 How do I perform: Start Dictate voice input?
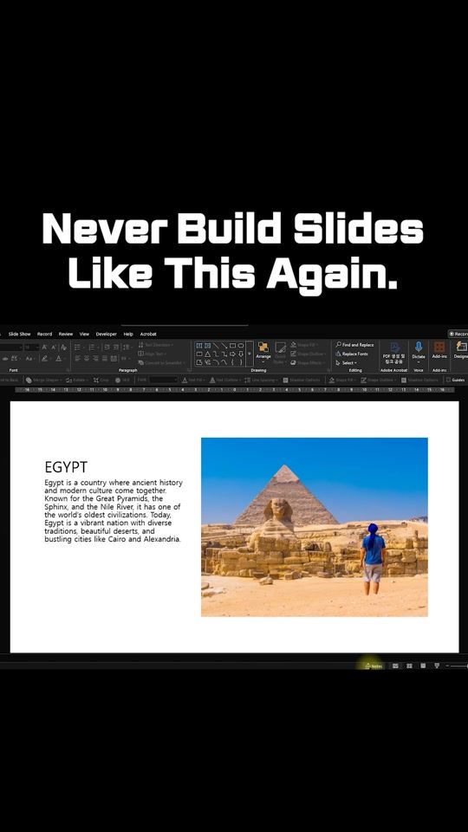418,350
